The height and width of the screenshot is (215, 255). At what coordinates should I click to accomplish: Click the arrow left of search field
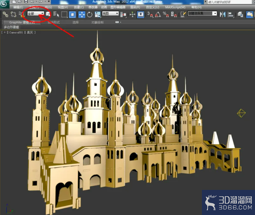click(205, 2)
